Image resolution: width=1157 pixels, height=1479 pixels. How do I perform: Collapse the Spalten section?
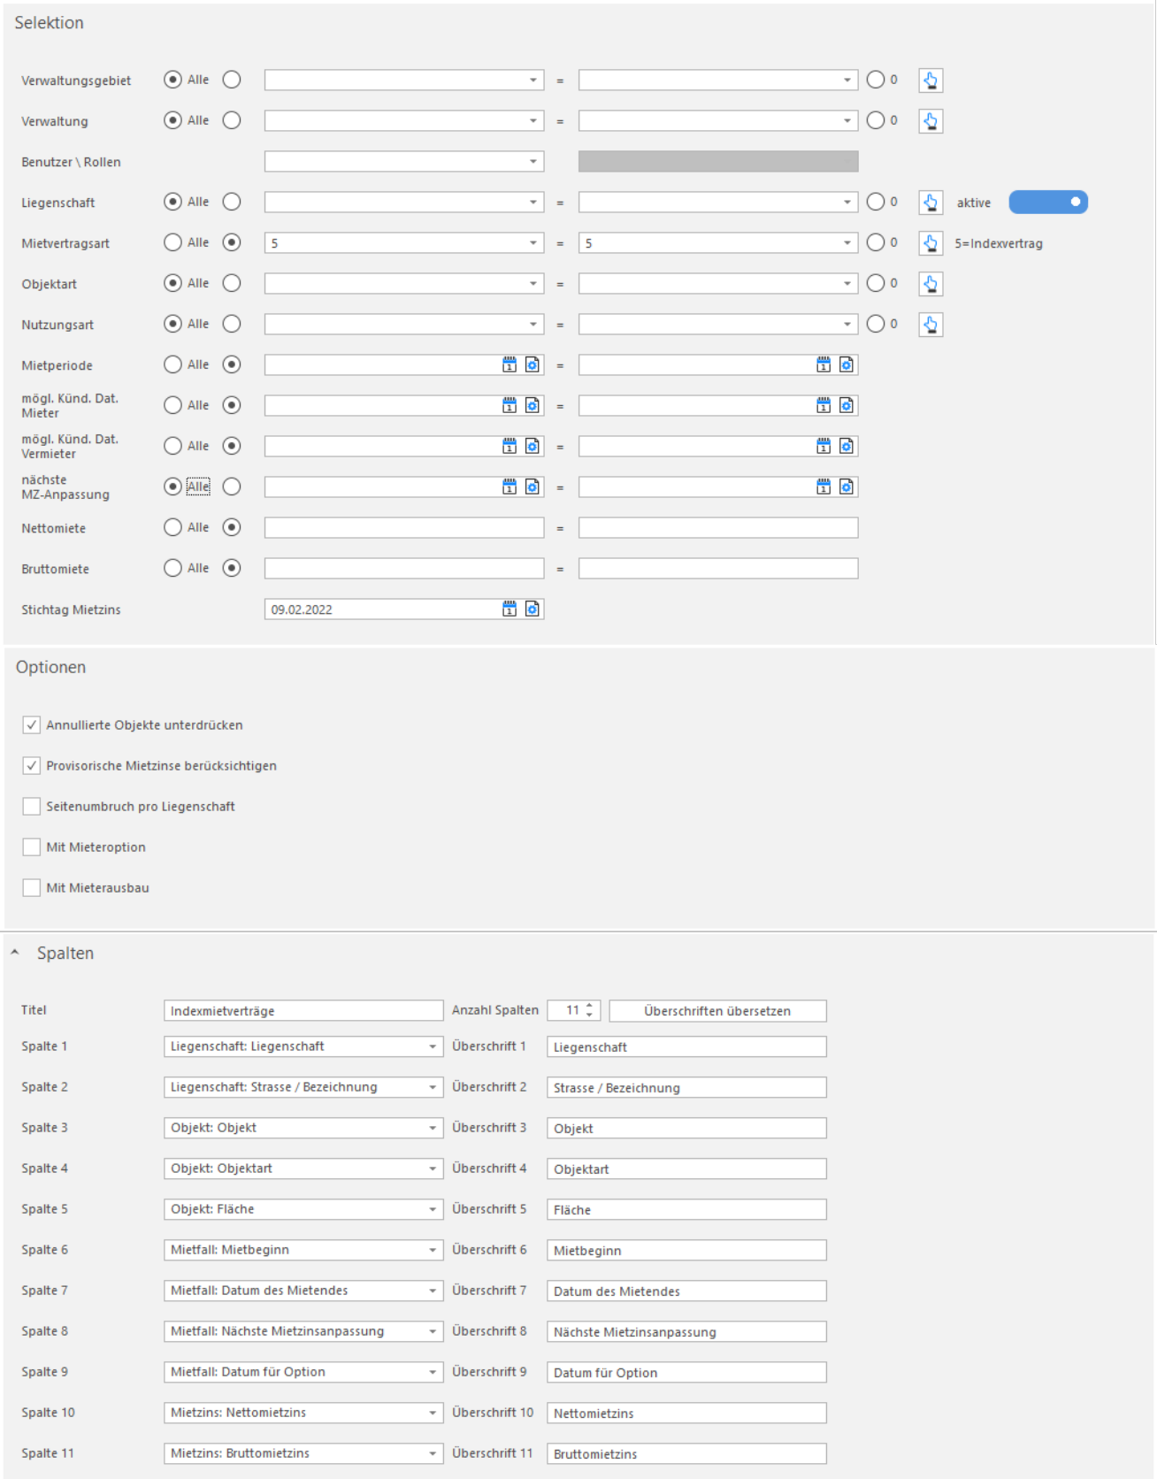pyautogui.click(x=15, y=953)
